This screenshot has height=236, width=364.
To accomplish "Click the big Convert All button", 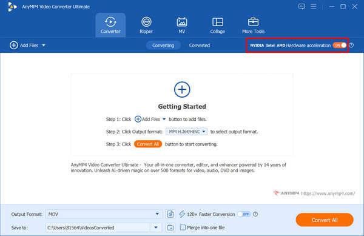I will (325, 220).
